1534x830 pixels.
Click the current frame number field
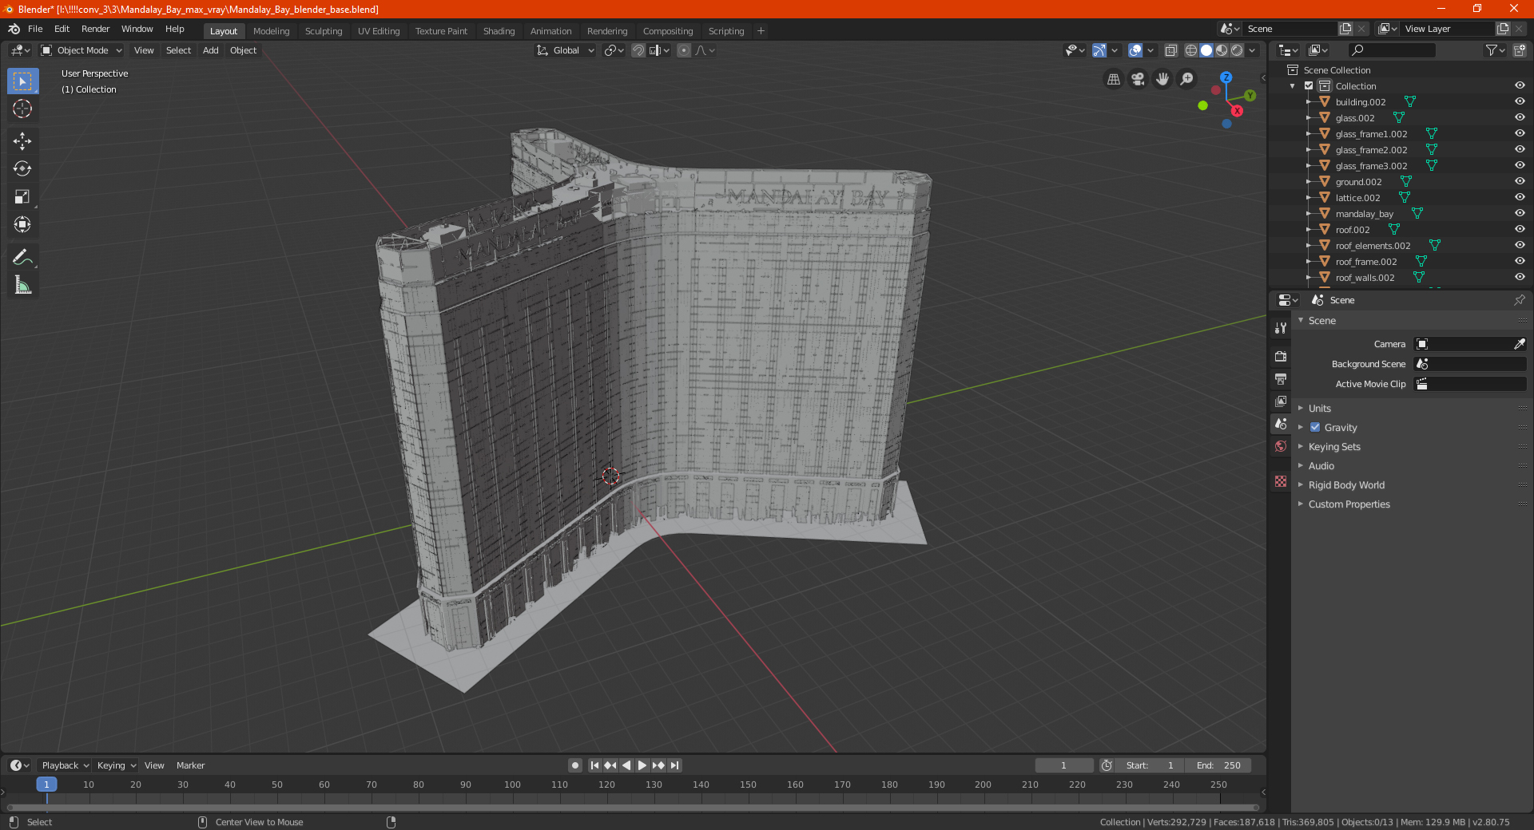[x=1063, y=765]
